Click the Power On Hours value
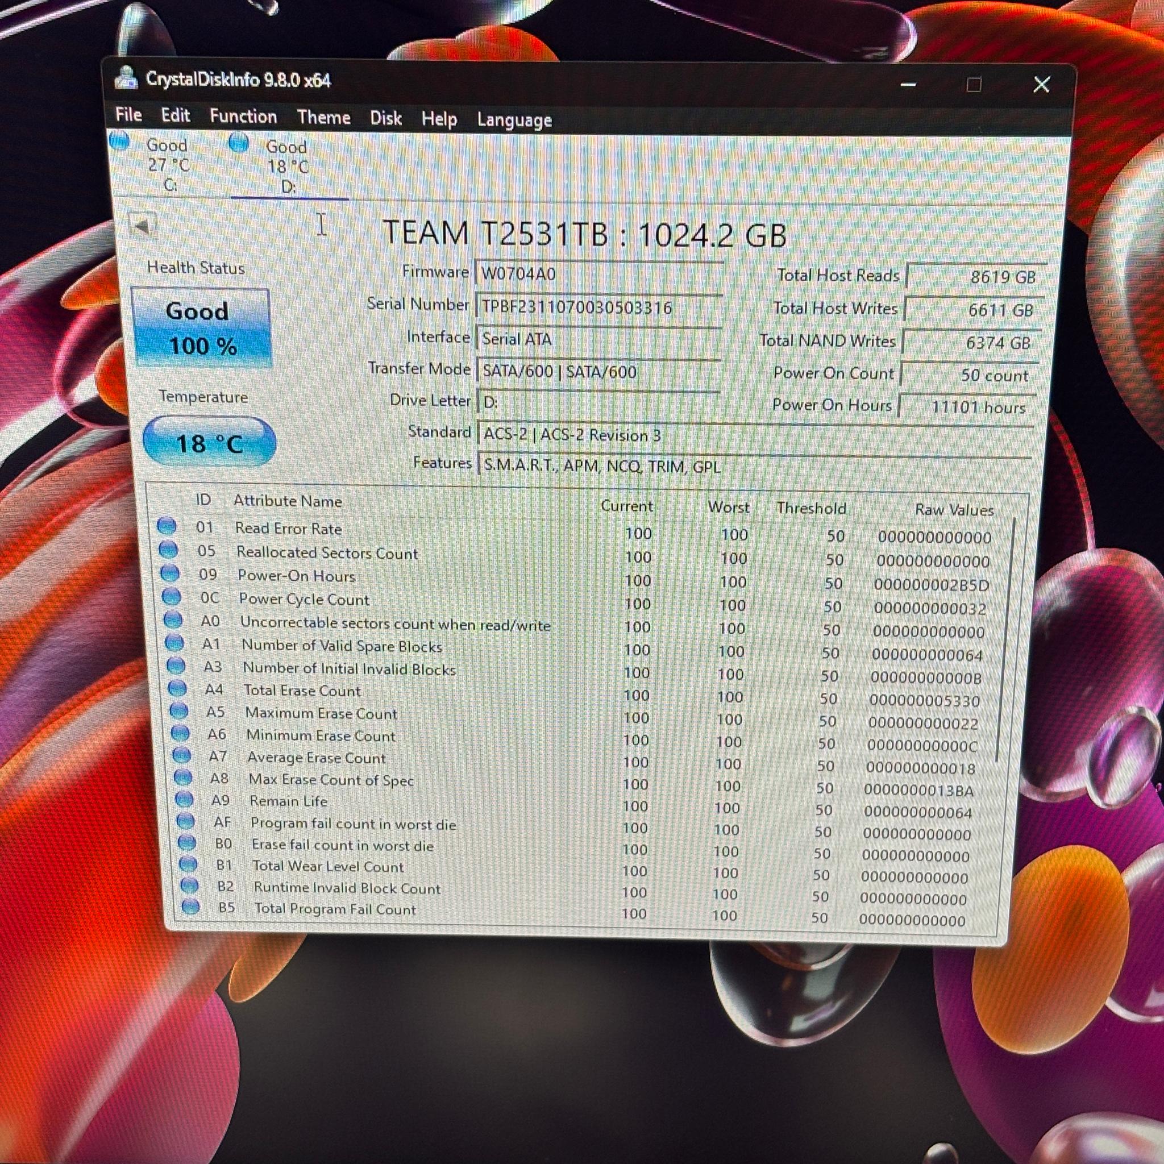The height and width of the screenshot is (1164, 1164). click(966, 407)
